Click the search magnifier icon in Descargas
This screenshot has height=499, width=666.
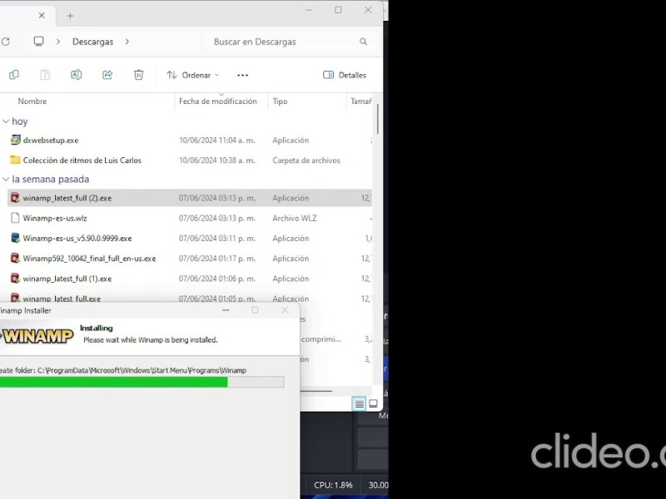click(363, 42)
